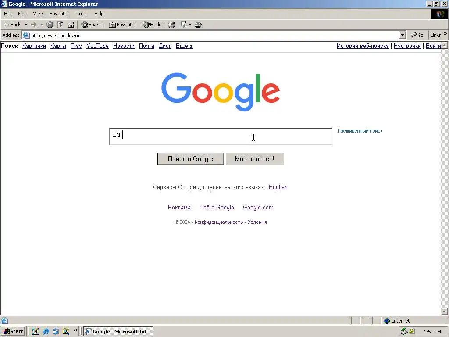This screenshot has width=449, height=337.
Task: Open the YouTube link
Action: [98, 46]
